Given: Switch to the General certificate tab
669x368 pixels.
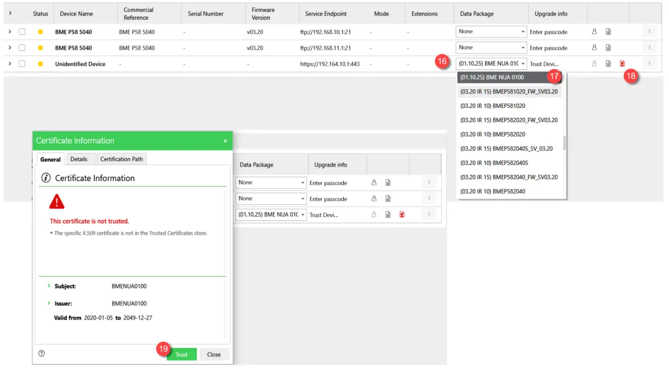Looking at the screenshot, I should [x=50, y=159].
